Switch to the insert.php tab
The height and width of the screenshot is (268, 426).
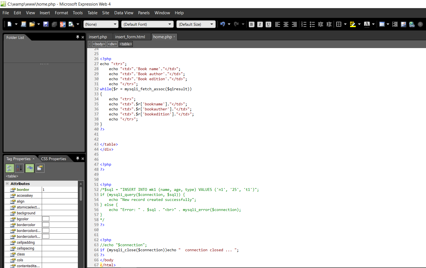point(98,37)
